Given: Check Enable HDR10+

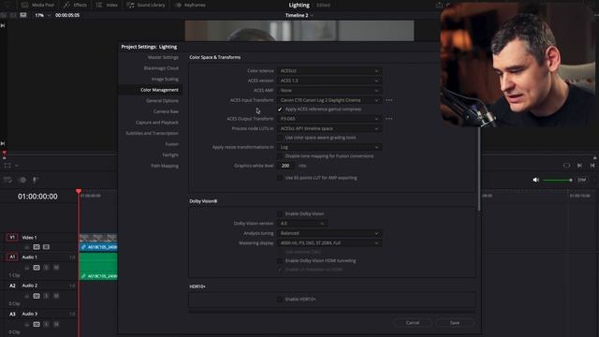Looking at the screenshot, I should pyautogui.click(x=280, y=300).
